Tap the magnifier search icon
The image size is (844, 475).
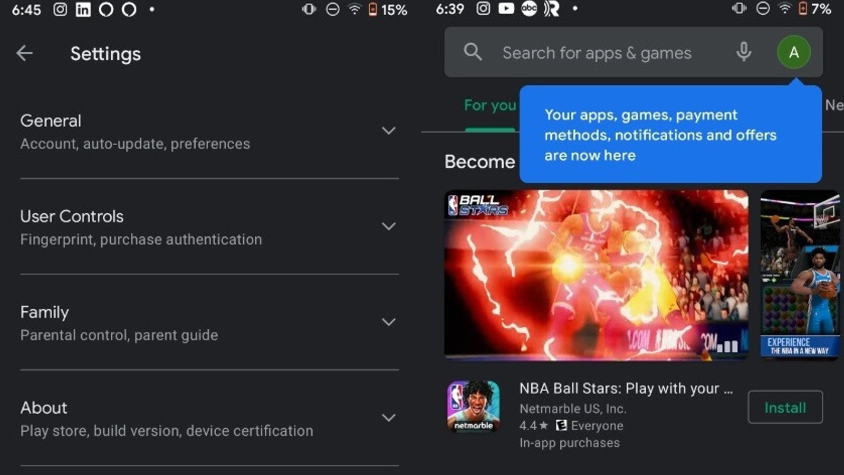tap(473, 52)
